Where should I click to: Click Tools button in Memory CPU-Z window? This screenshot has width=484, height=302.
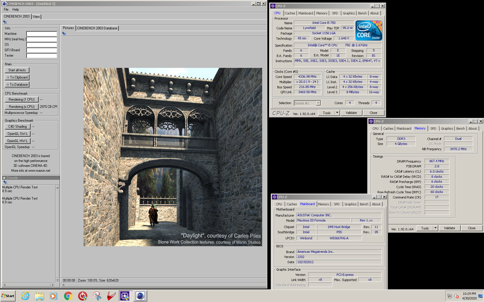click(425, 228)
